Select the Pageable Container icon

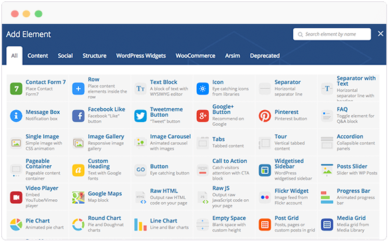coord(16,170)
